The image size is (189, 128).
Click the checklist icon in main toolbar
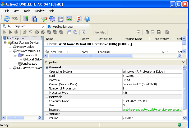[79, 19]
